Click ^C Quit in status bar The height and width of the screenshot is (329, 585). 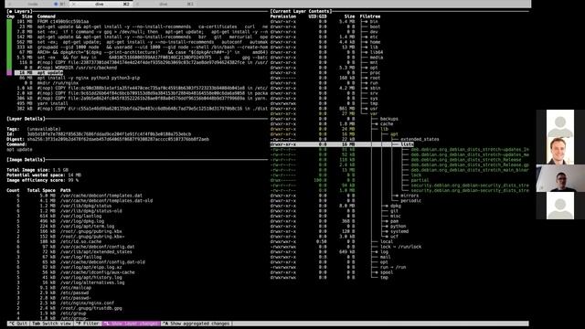click(x=18, y=324)
